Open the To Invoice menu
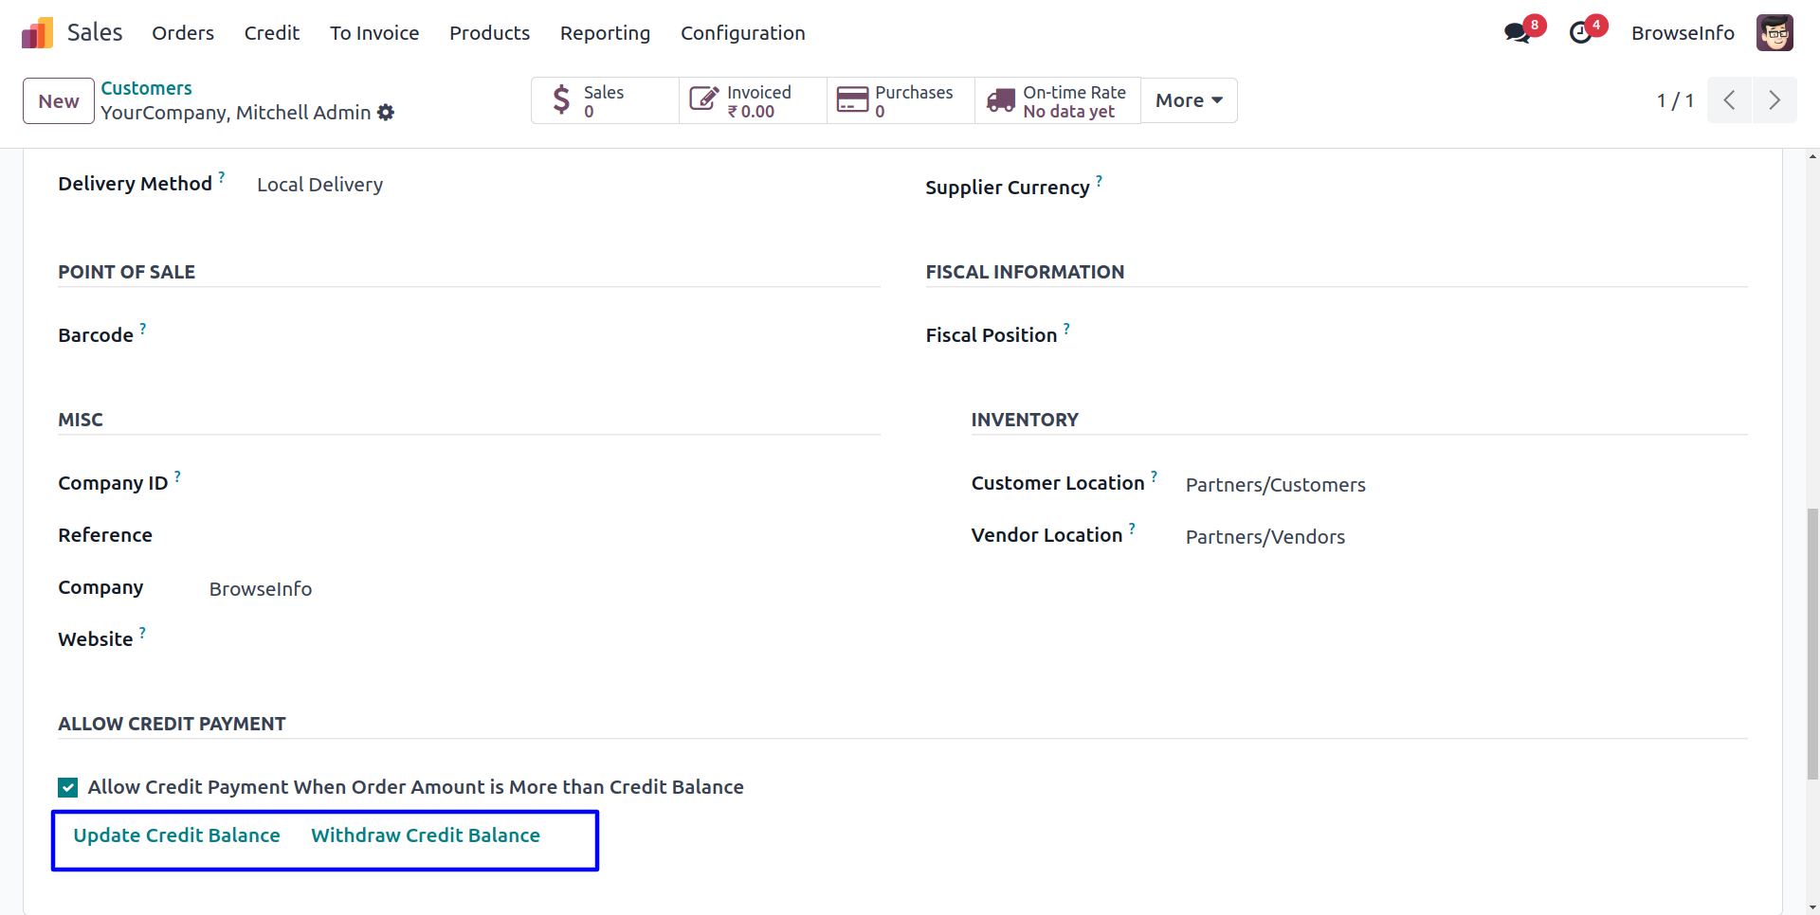This screenshot has width=1820, height=915. [x=374, y=33]
